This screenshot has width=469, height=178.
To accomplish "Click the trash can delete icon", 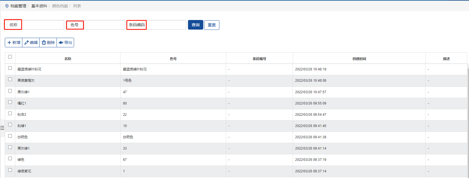I will coord(44,43).
